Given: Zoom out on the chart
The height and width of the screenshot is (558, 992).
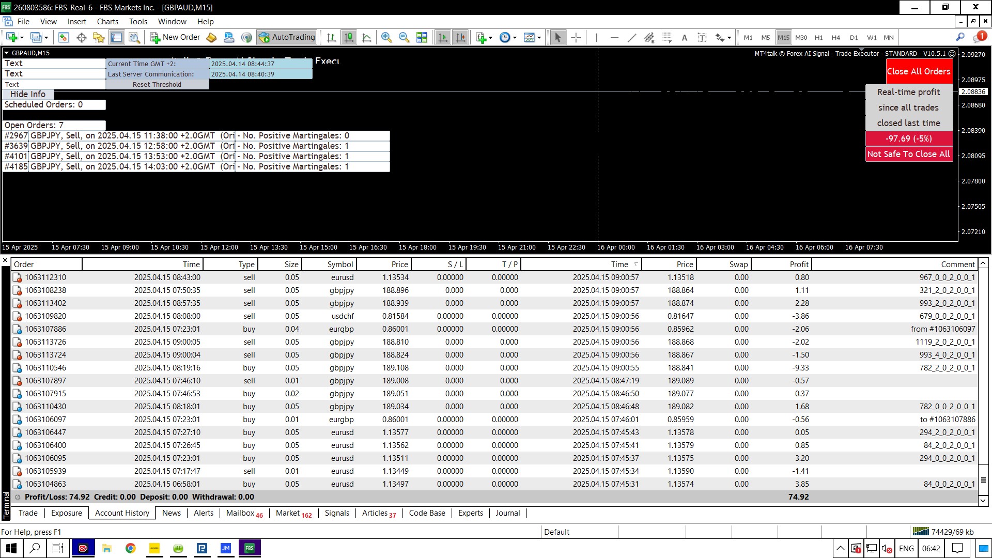Looking at the screenshot, I should pos(404,37).
